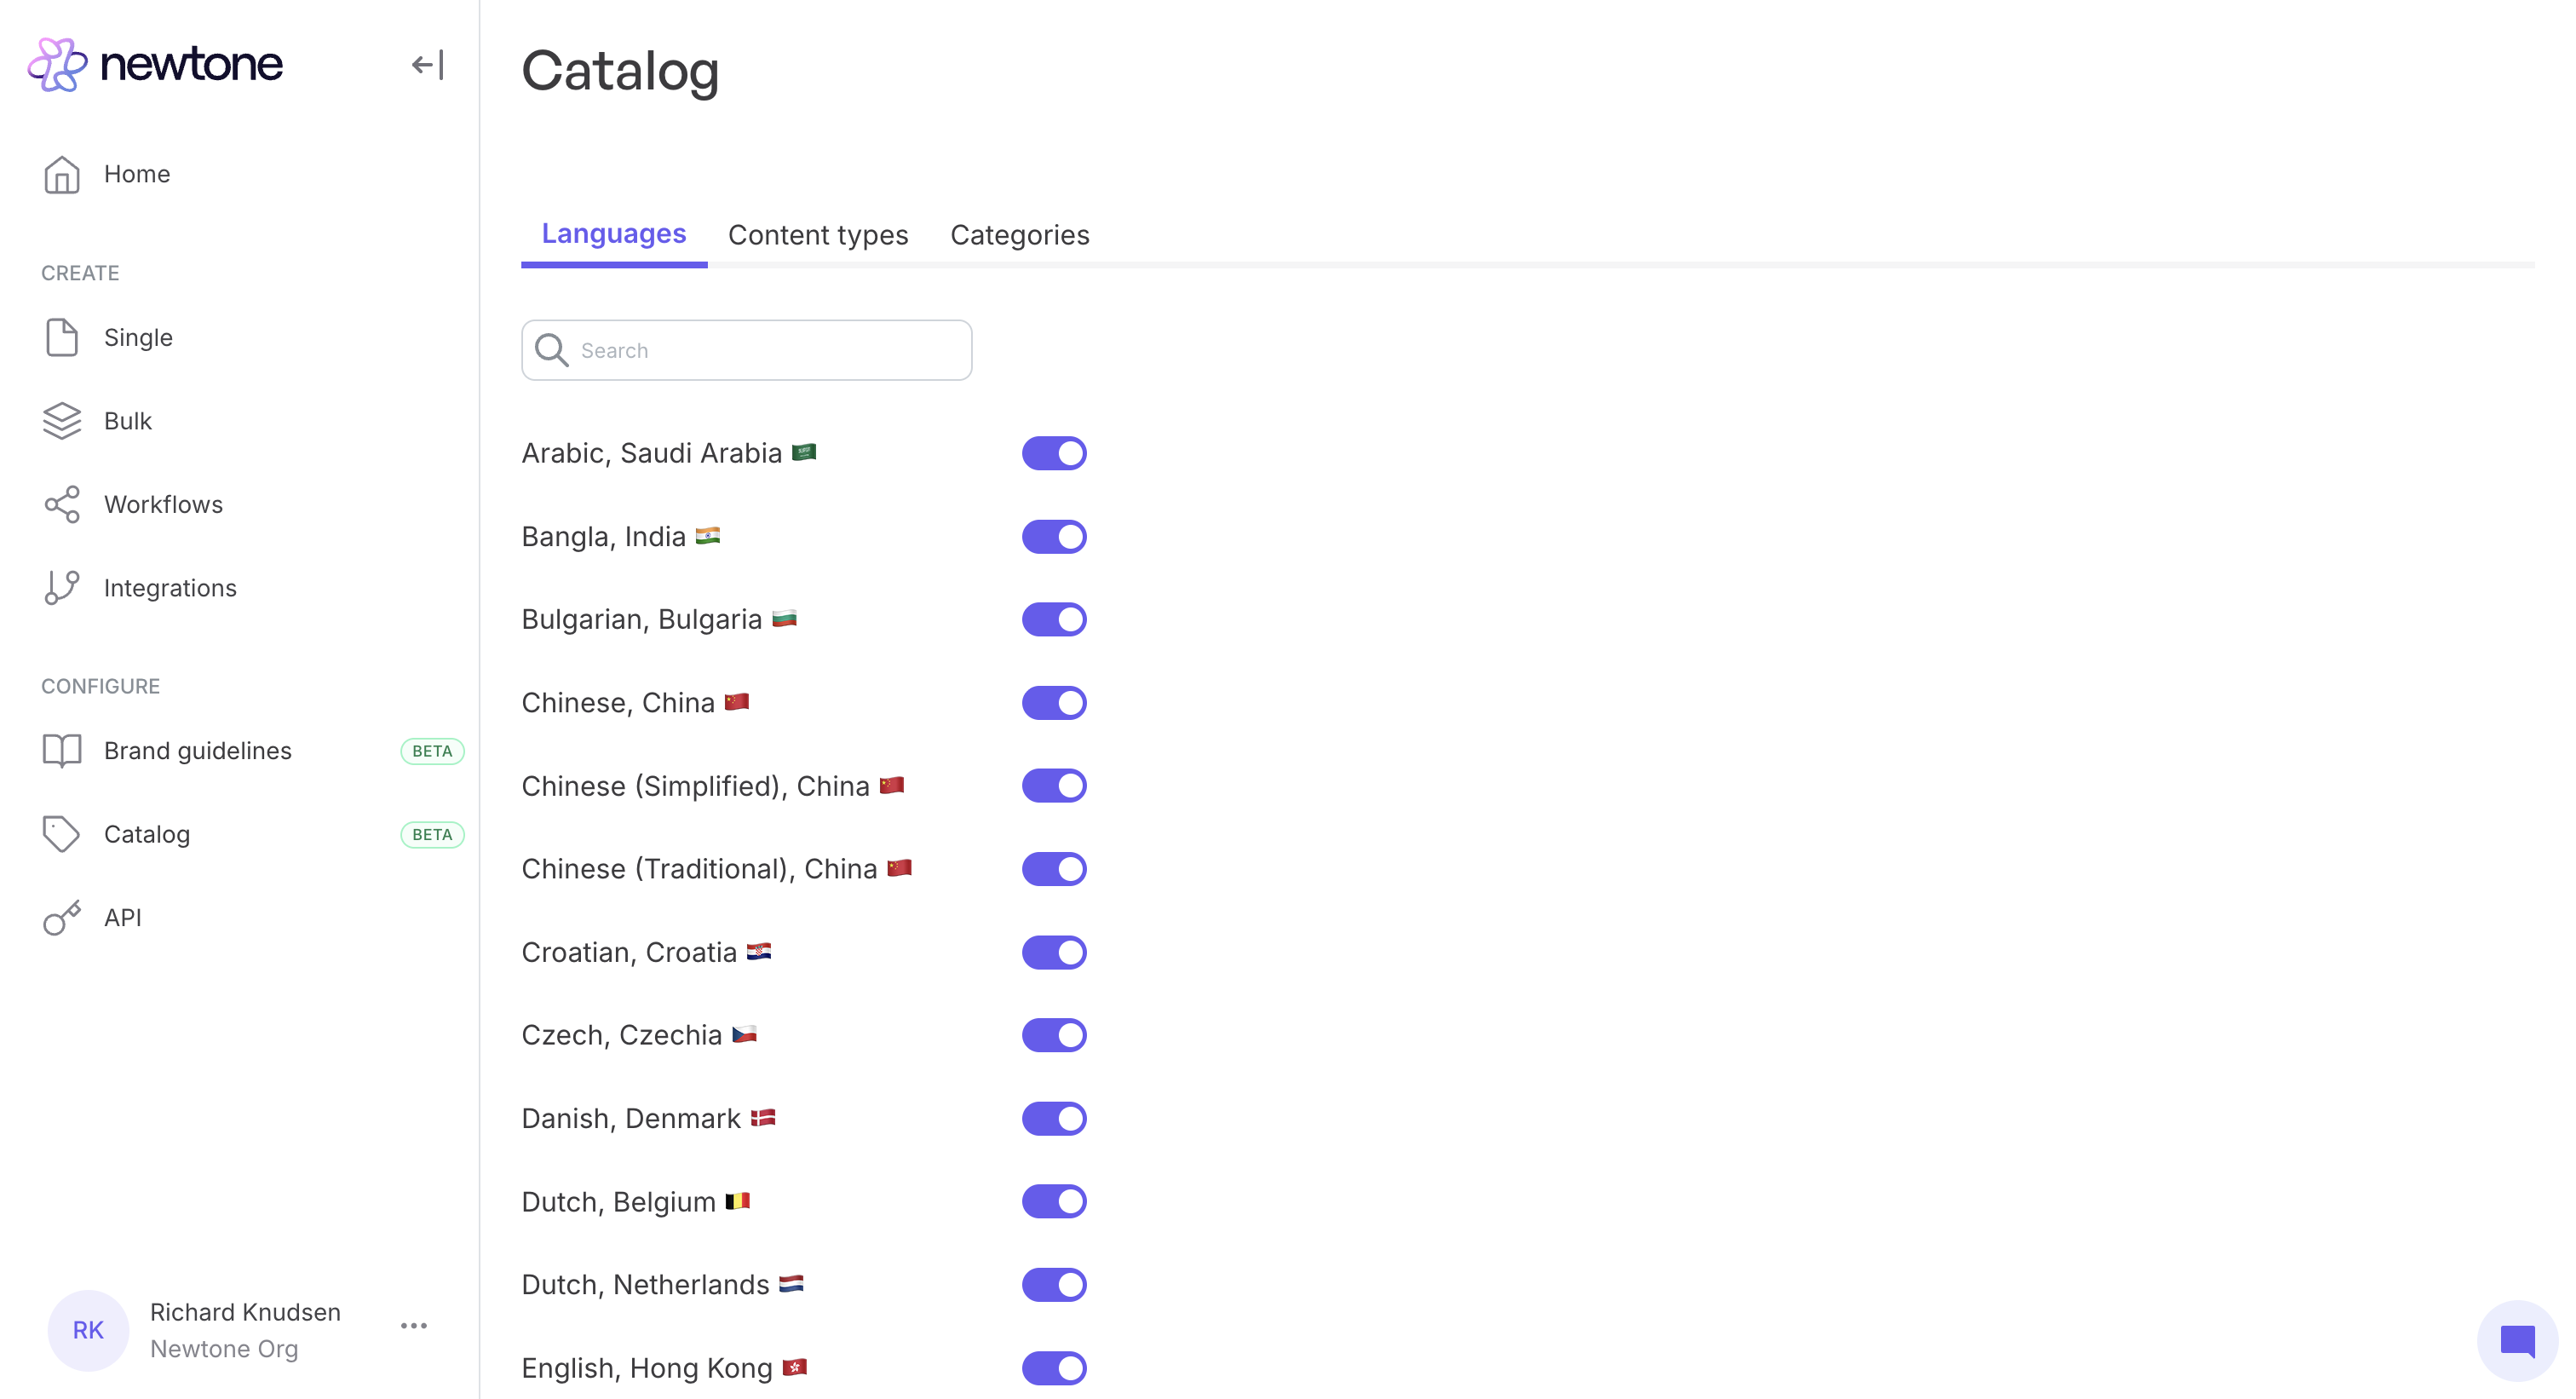Go to Catalog in sidebar
Viewport: 2576px width, 1399px height.
pyautogui.click(x=147, y=834)
